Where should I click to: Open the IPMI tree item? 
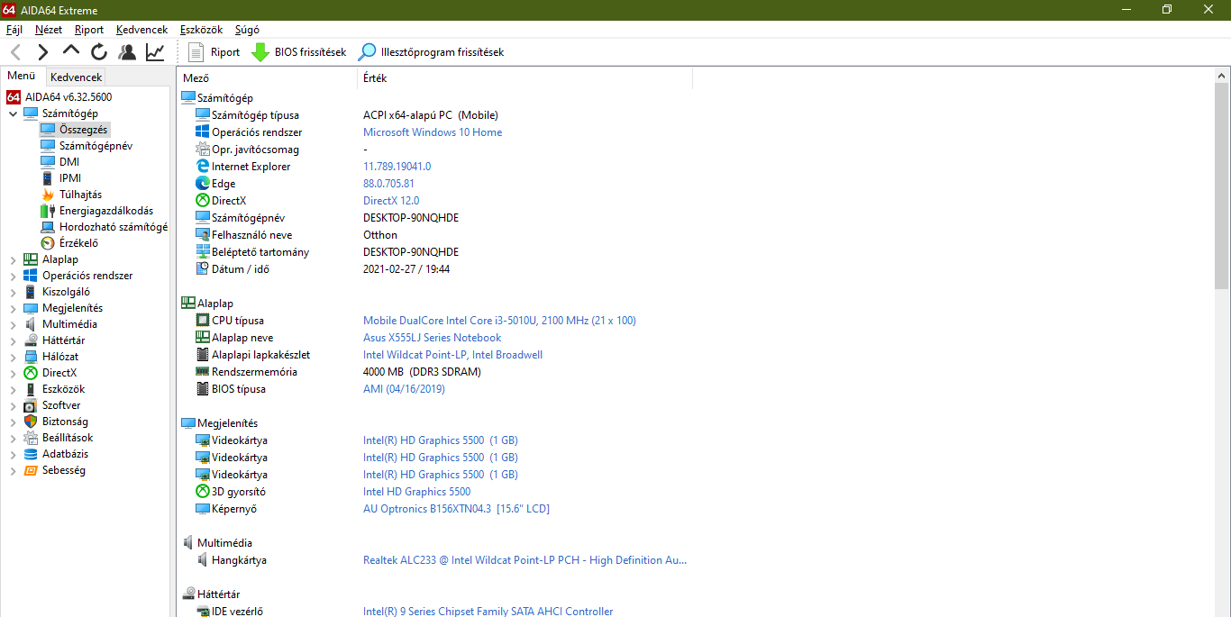(70, 178)
